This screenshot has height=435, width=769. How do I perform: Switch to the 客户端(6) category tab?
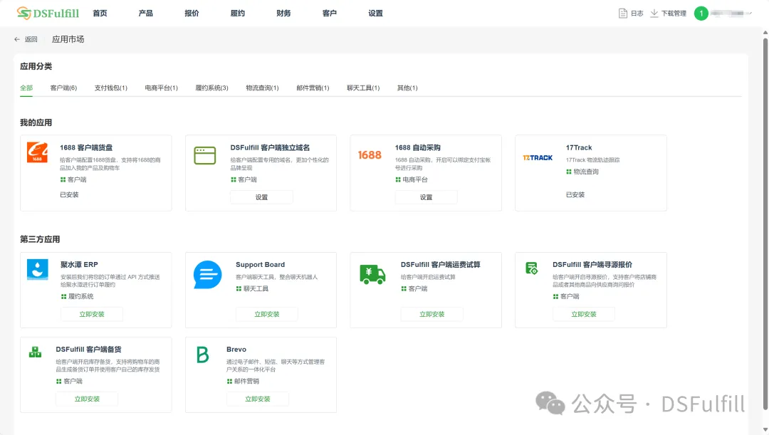tap(63, 88)
